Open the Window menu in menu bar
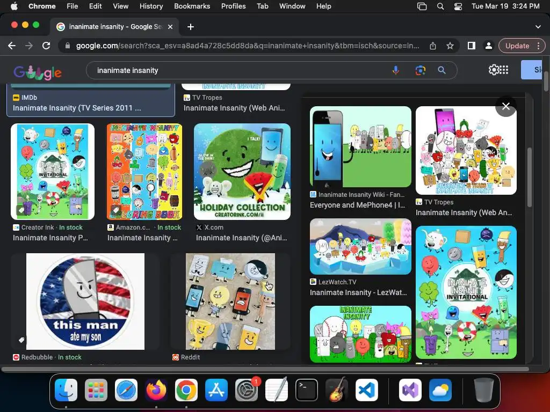This screenshot has height=412, width=550. 292,6
